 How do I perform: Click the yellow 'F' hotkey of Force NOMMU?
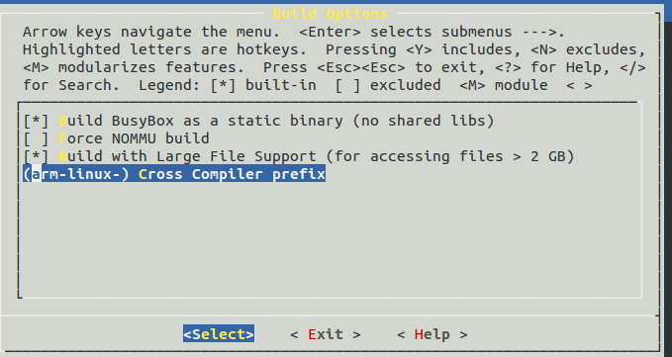pos(62,138)
